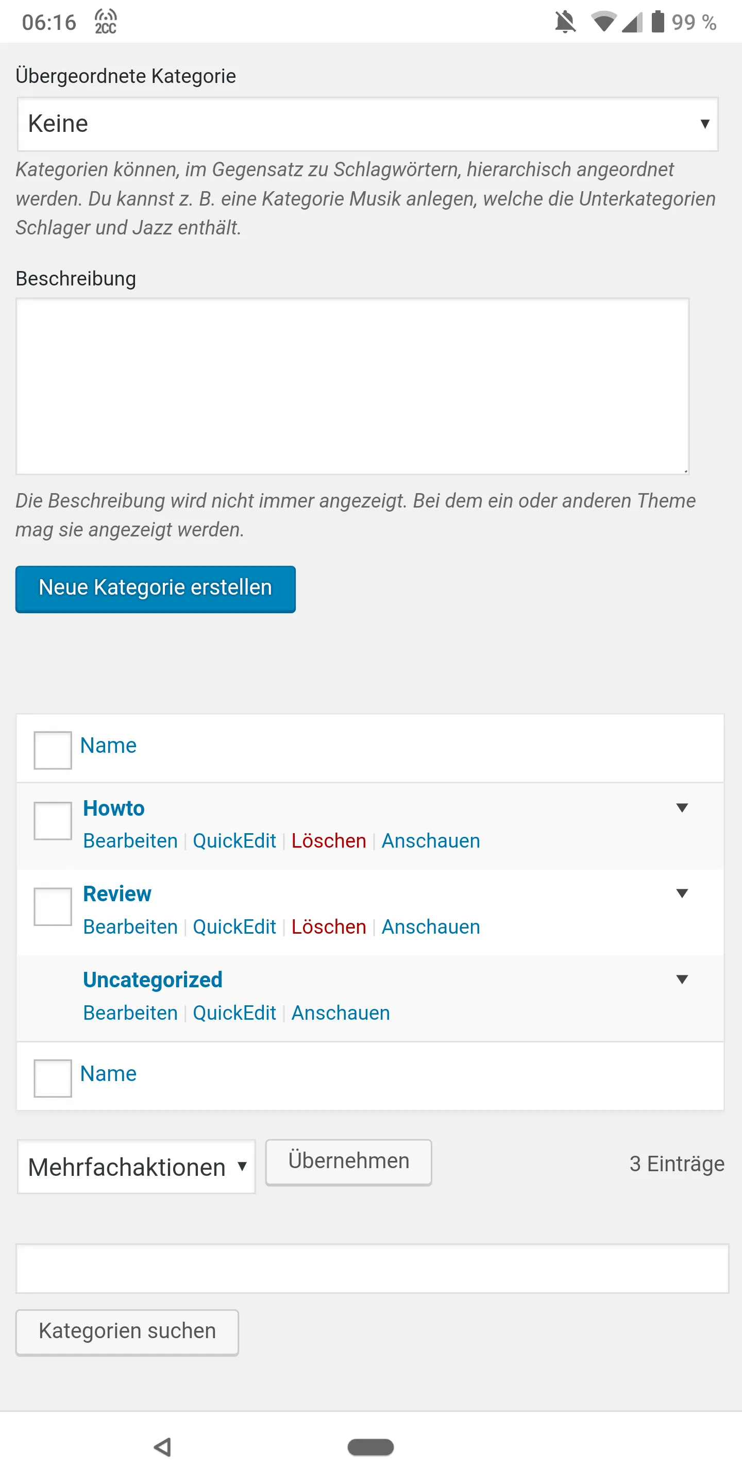Viewport: 742px width, 1484px height.
Task: Focus the Beschreibung text area
Action: (x=352, y=386)
